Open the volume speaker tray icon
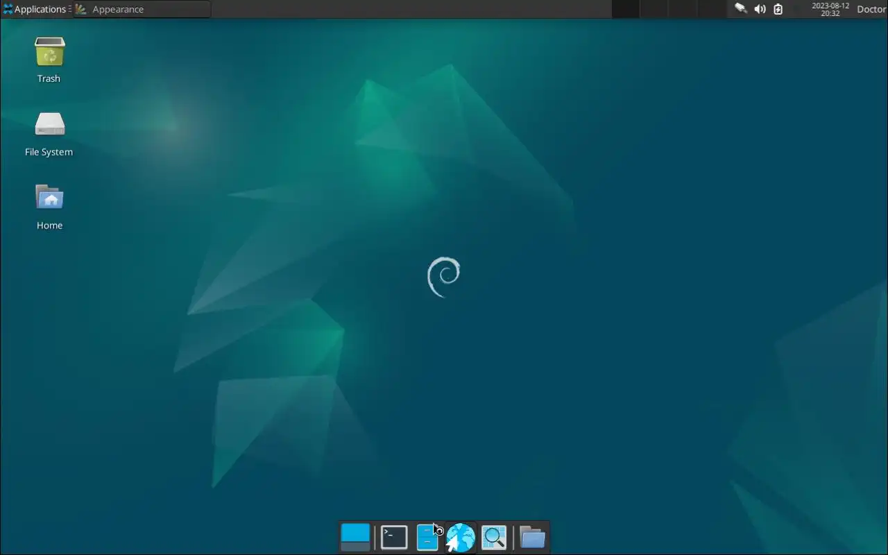The width and height of the screenshot is (888, 555). [x=760, y=9]
